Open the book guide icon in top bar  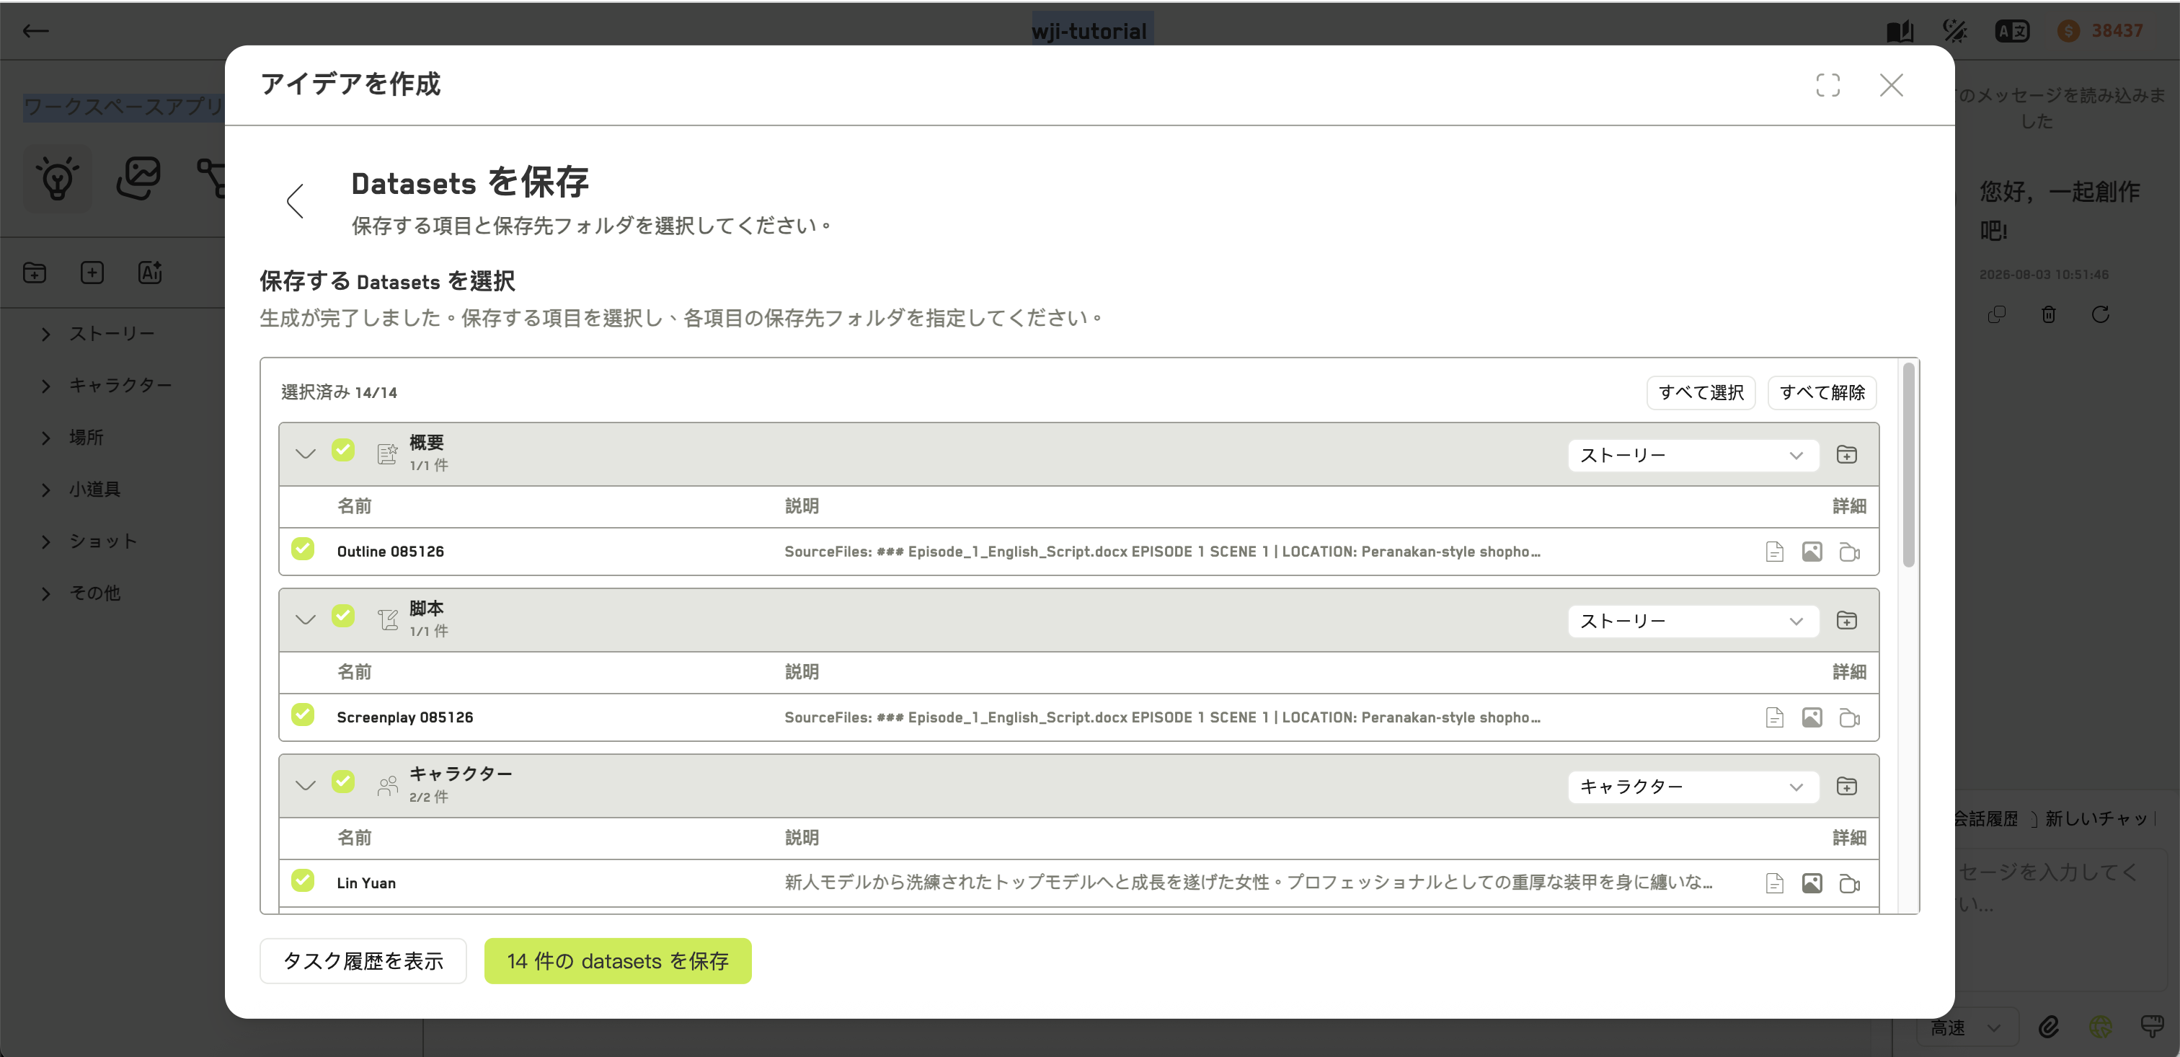[x=1900, y=31]
